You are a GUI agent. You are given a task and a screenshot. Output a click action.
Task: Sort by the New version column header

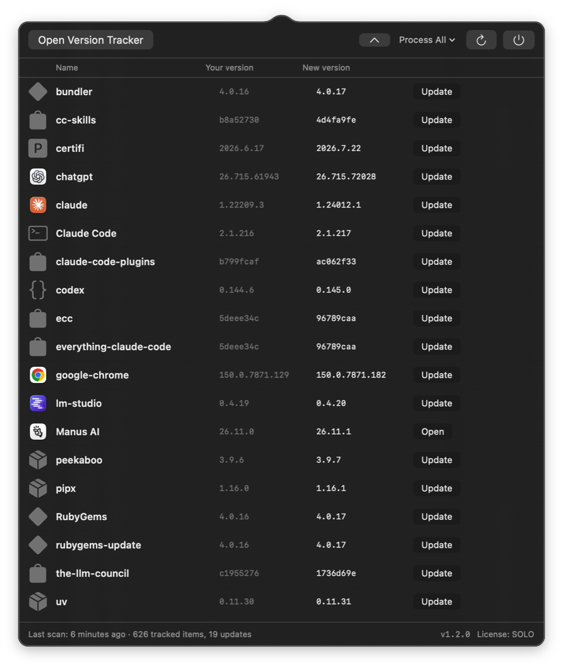pyautogui.click(x=326, y=67)
